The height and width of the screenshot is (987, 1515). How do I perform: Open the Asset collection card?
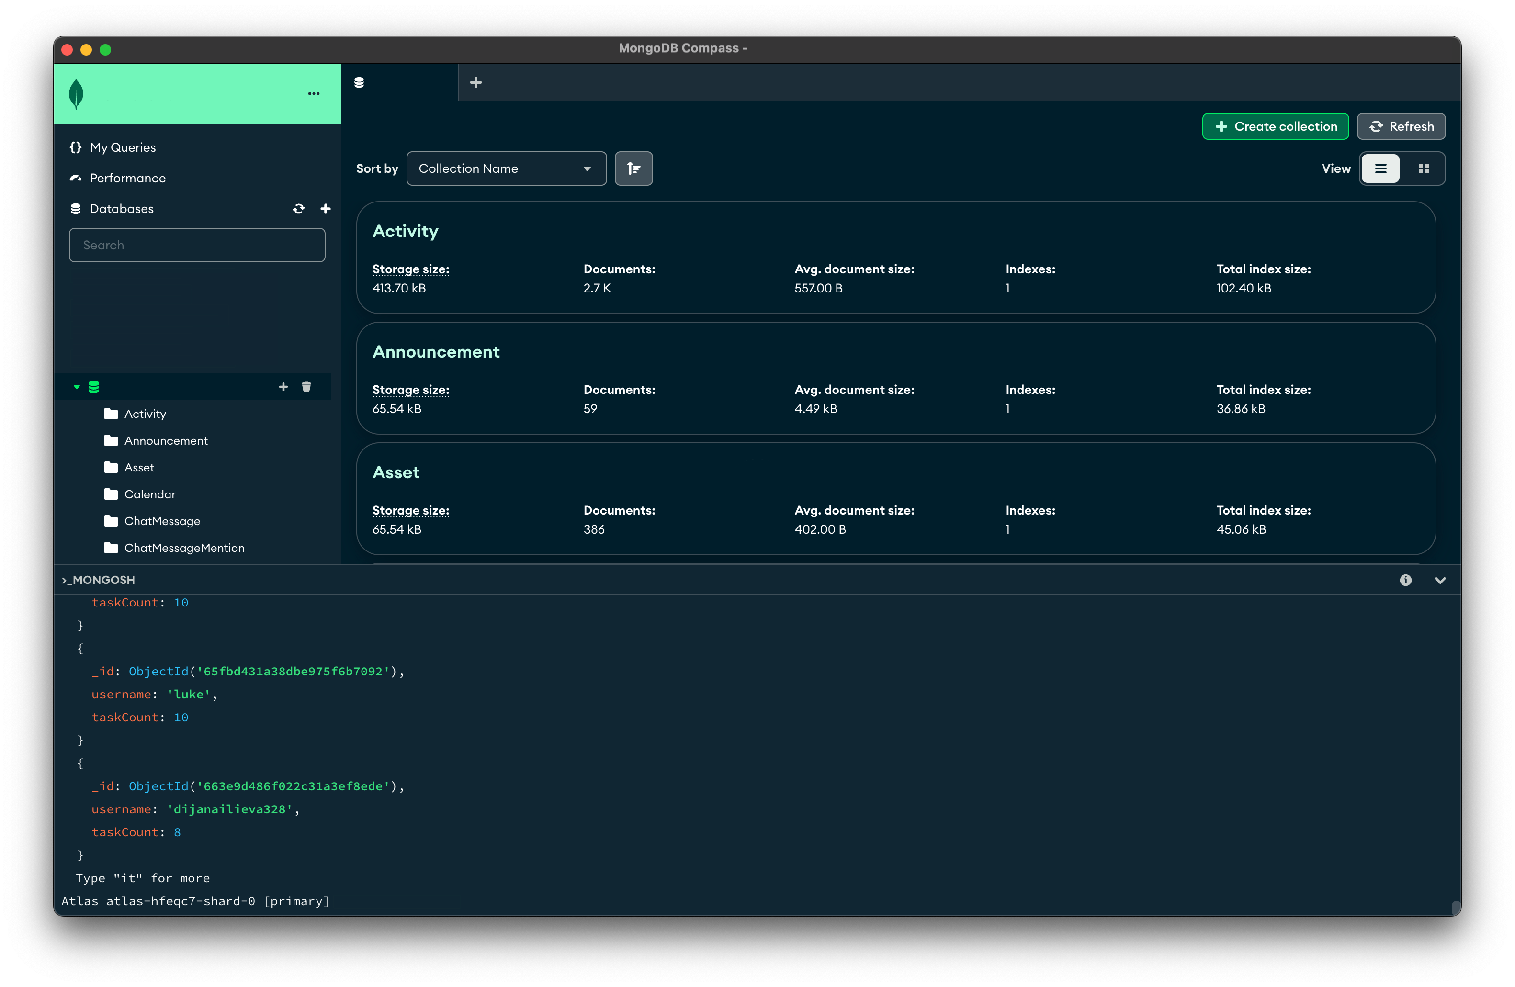[x=895, y=499]
